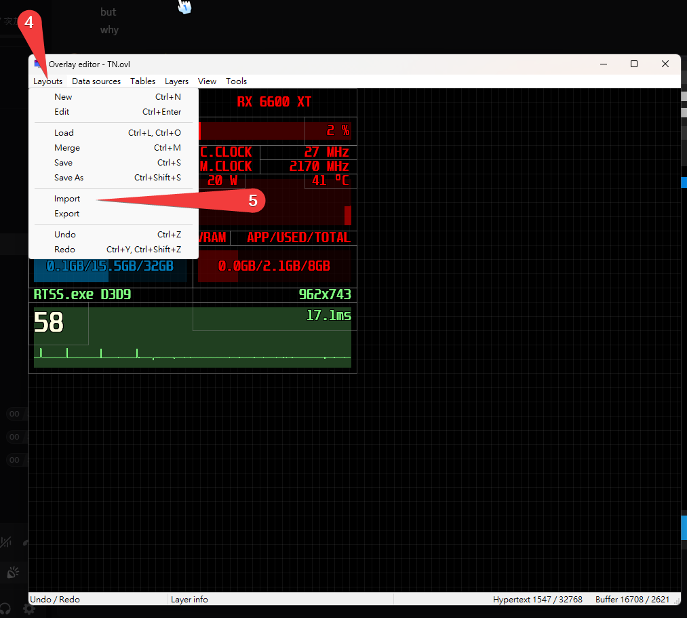Screen dimensions: 687x618
Task: Choose Export from the Layouts menu
Action: 67,214
